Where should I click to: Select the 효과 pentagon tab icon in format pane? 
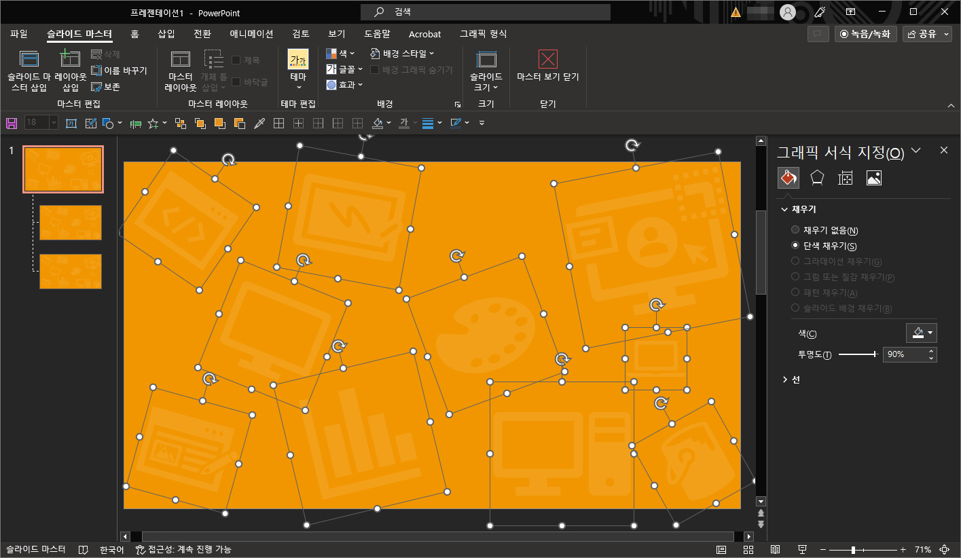[x=817, y=178]
